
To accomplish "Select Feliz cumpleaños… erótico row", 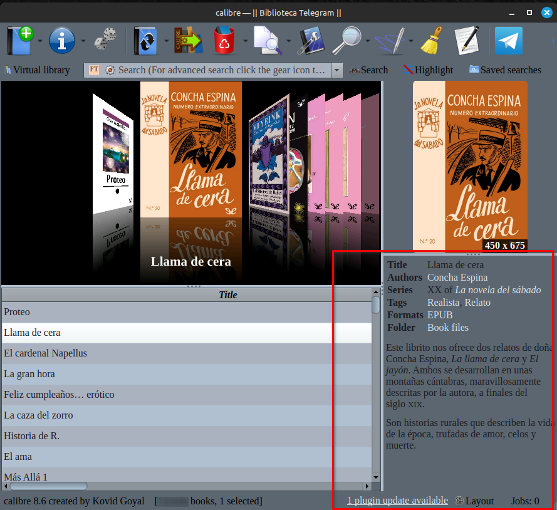I will 187,395.
